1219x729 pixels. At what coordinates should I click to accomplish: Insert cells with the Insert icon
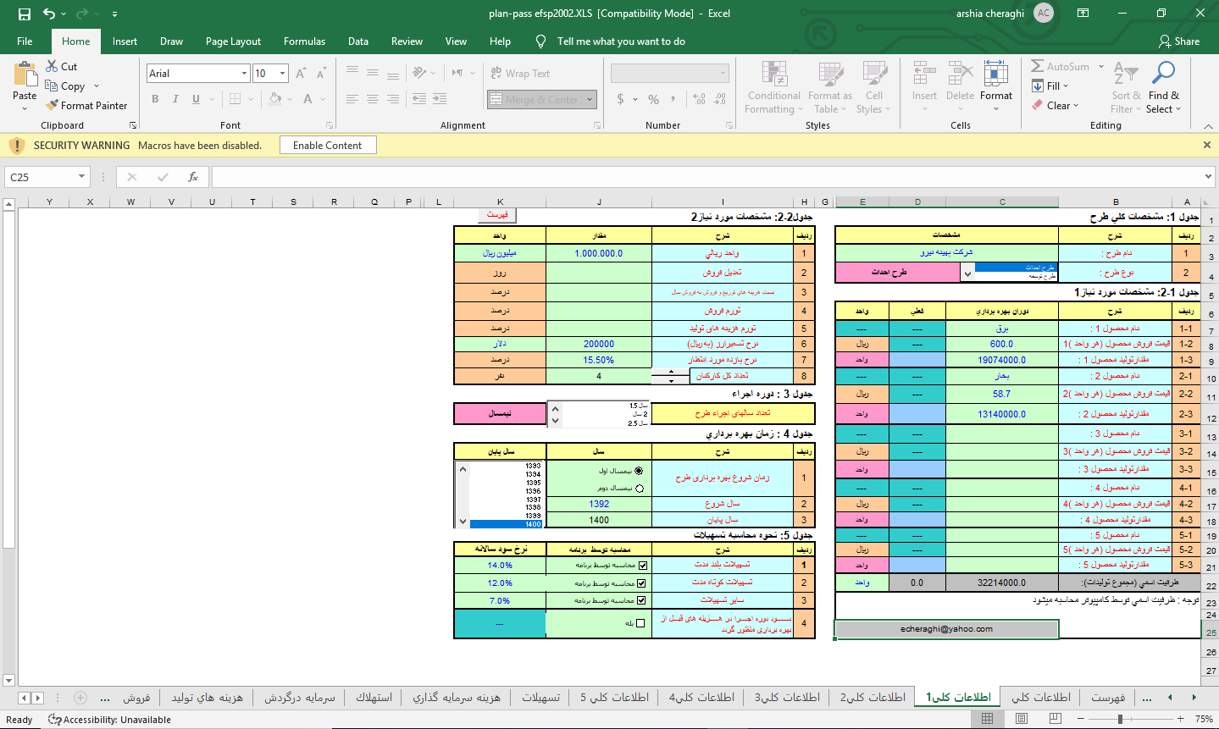924,75
